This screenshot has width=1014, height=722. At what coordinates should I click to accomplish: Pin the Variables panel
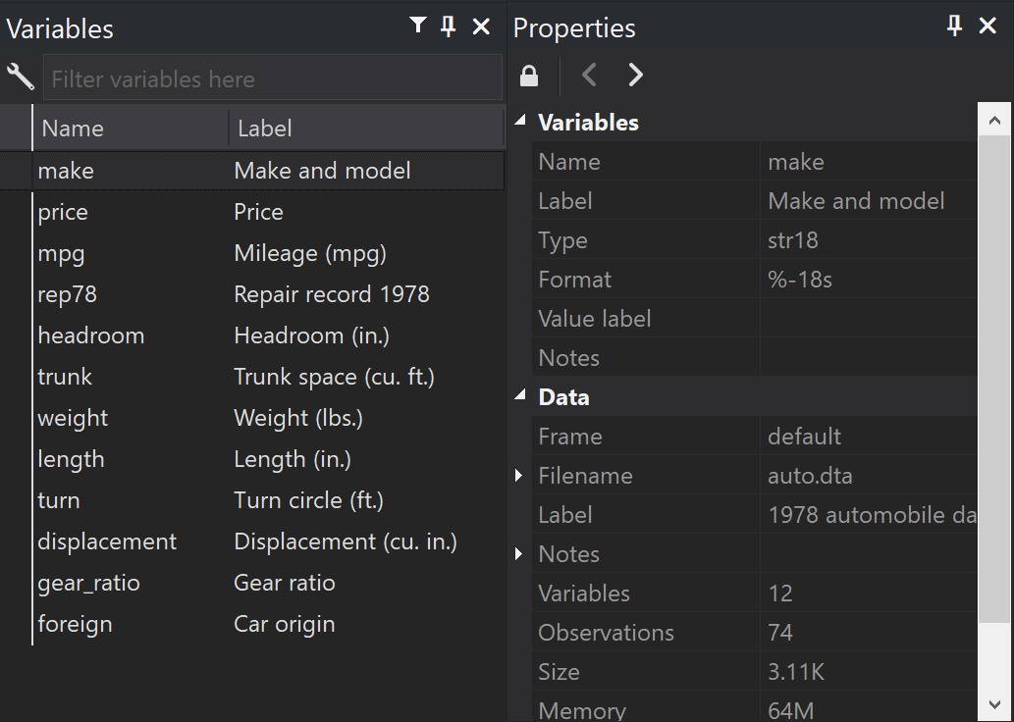point(449,26)
